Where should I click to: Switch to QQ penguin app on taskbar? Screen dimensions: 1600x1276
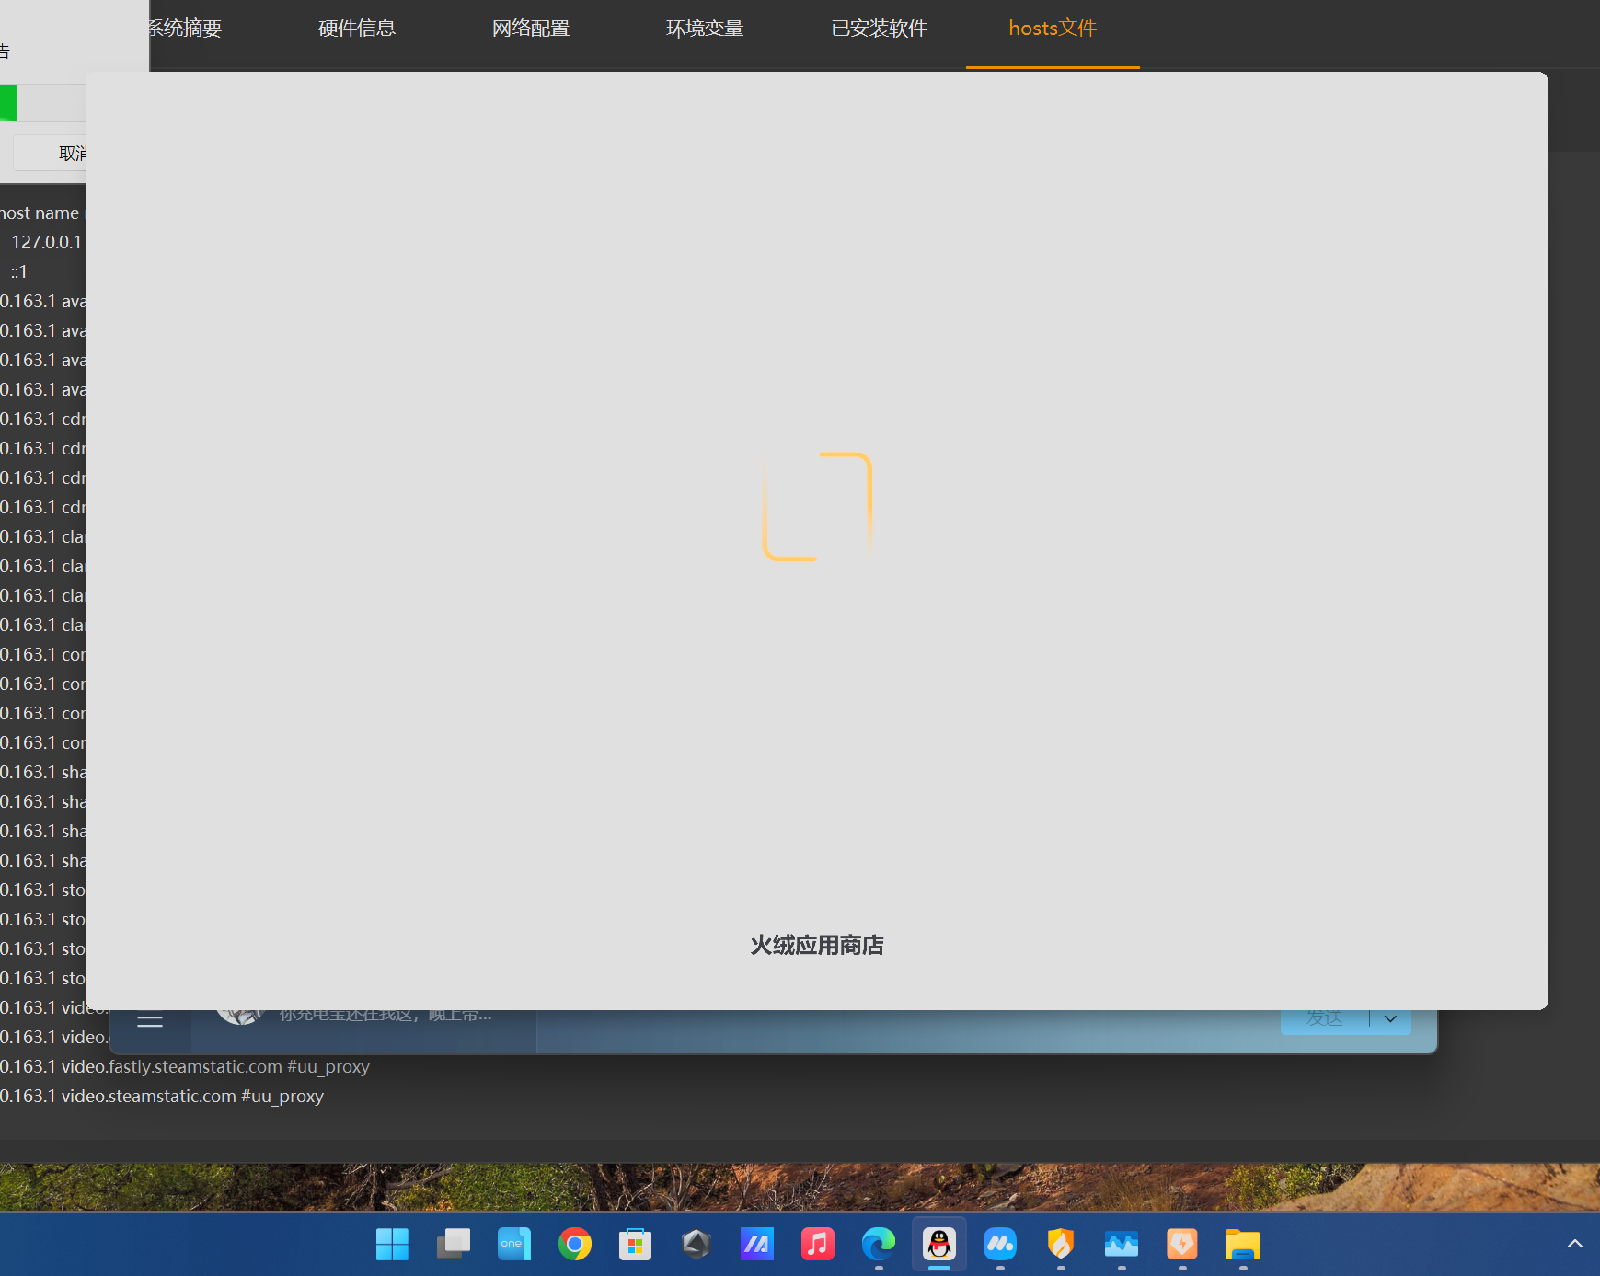(x=939, y=1245)
